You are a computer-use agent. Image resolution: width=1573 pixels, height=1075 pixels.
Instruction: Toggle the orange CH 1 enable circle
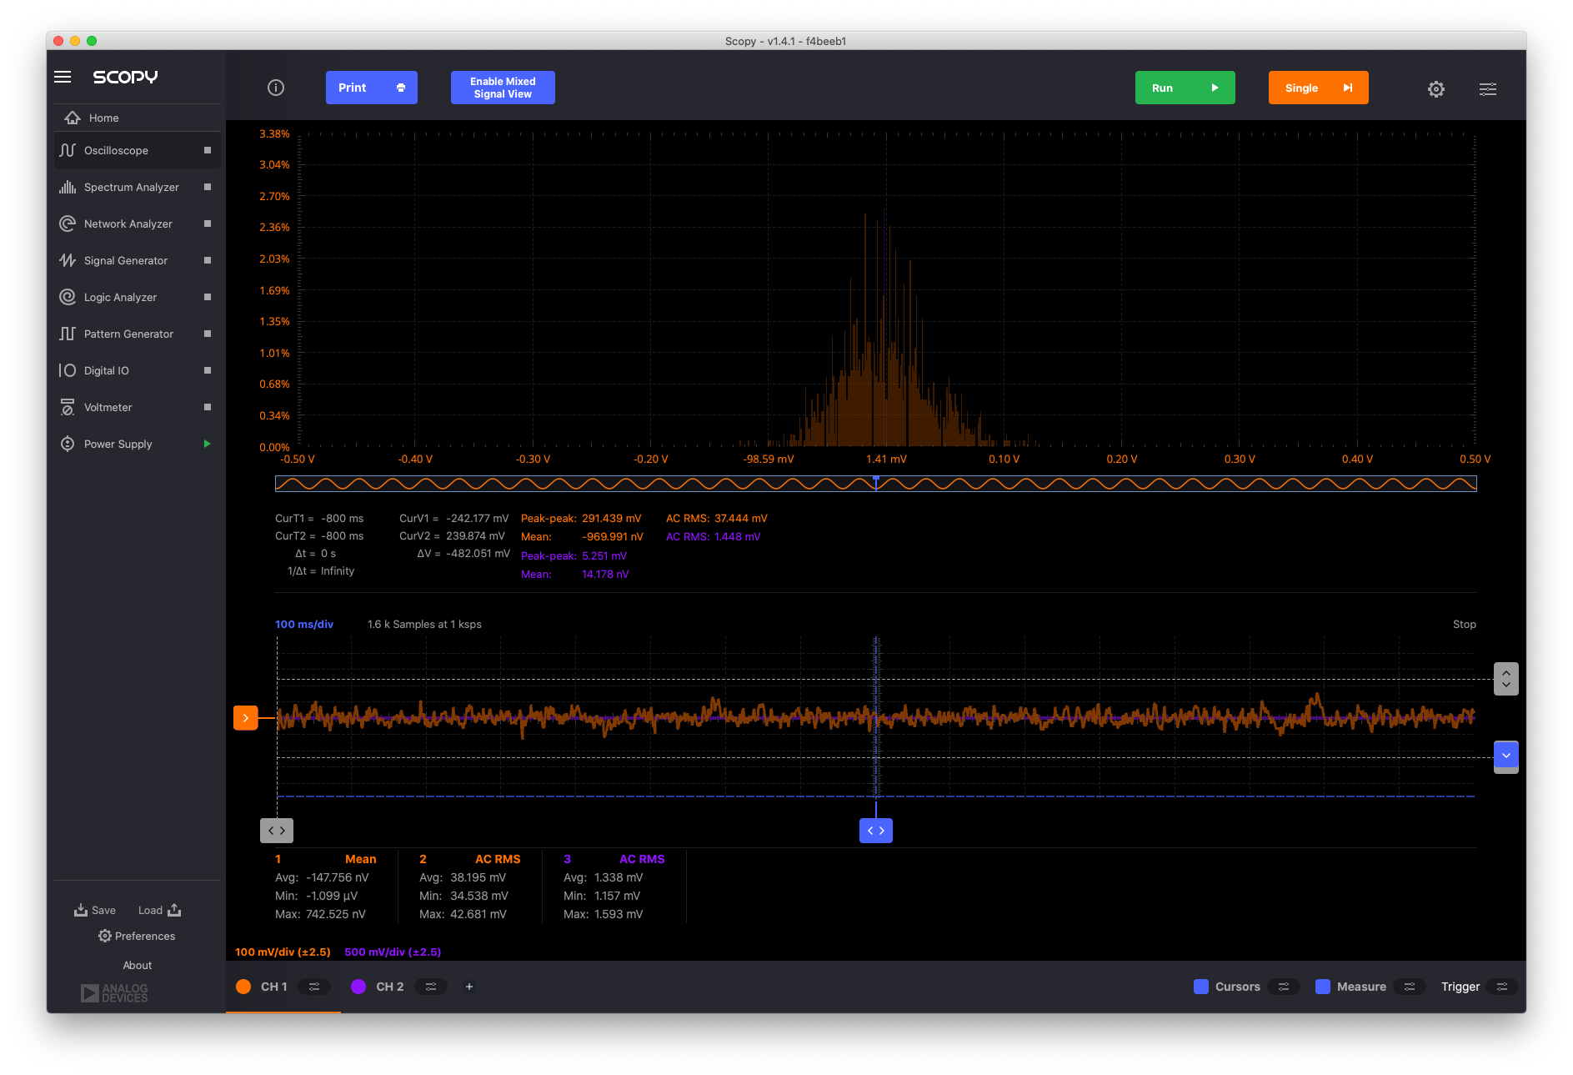pos(243,987)
